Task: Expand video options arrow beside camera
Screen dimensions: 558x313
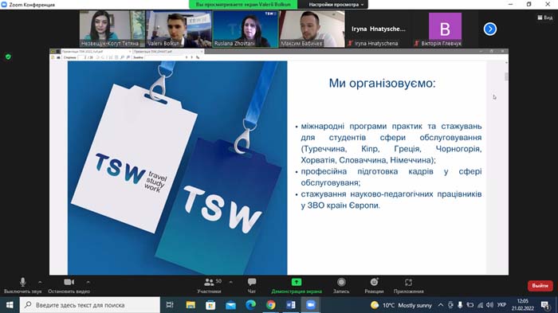Action: click(x=88, y=282)
